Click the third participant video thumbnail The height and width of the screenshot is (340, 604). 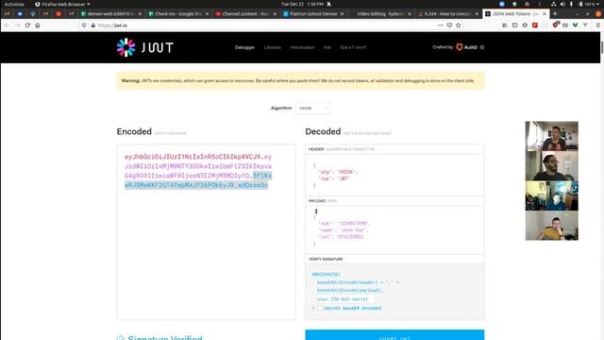click(x=551, y=195)
